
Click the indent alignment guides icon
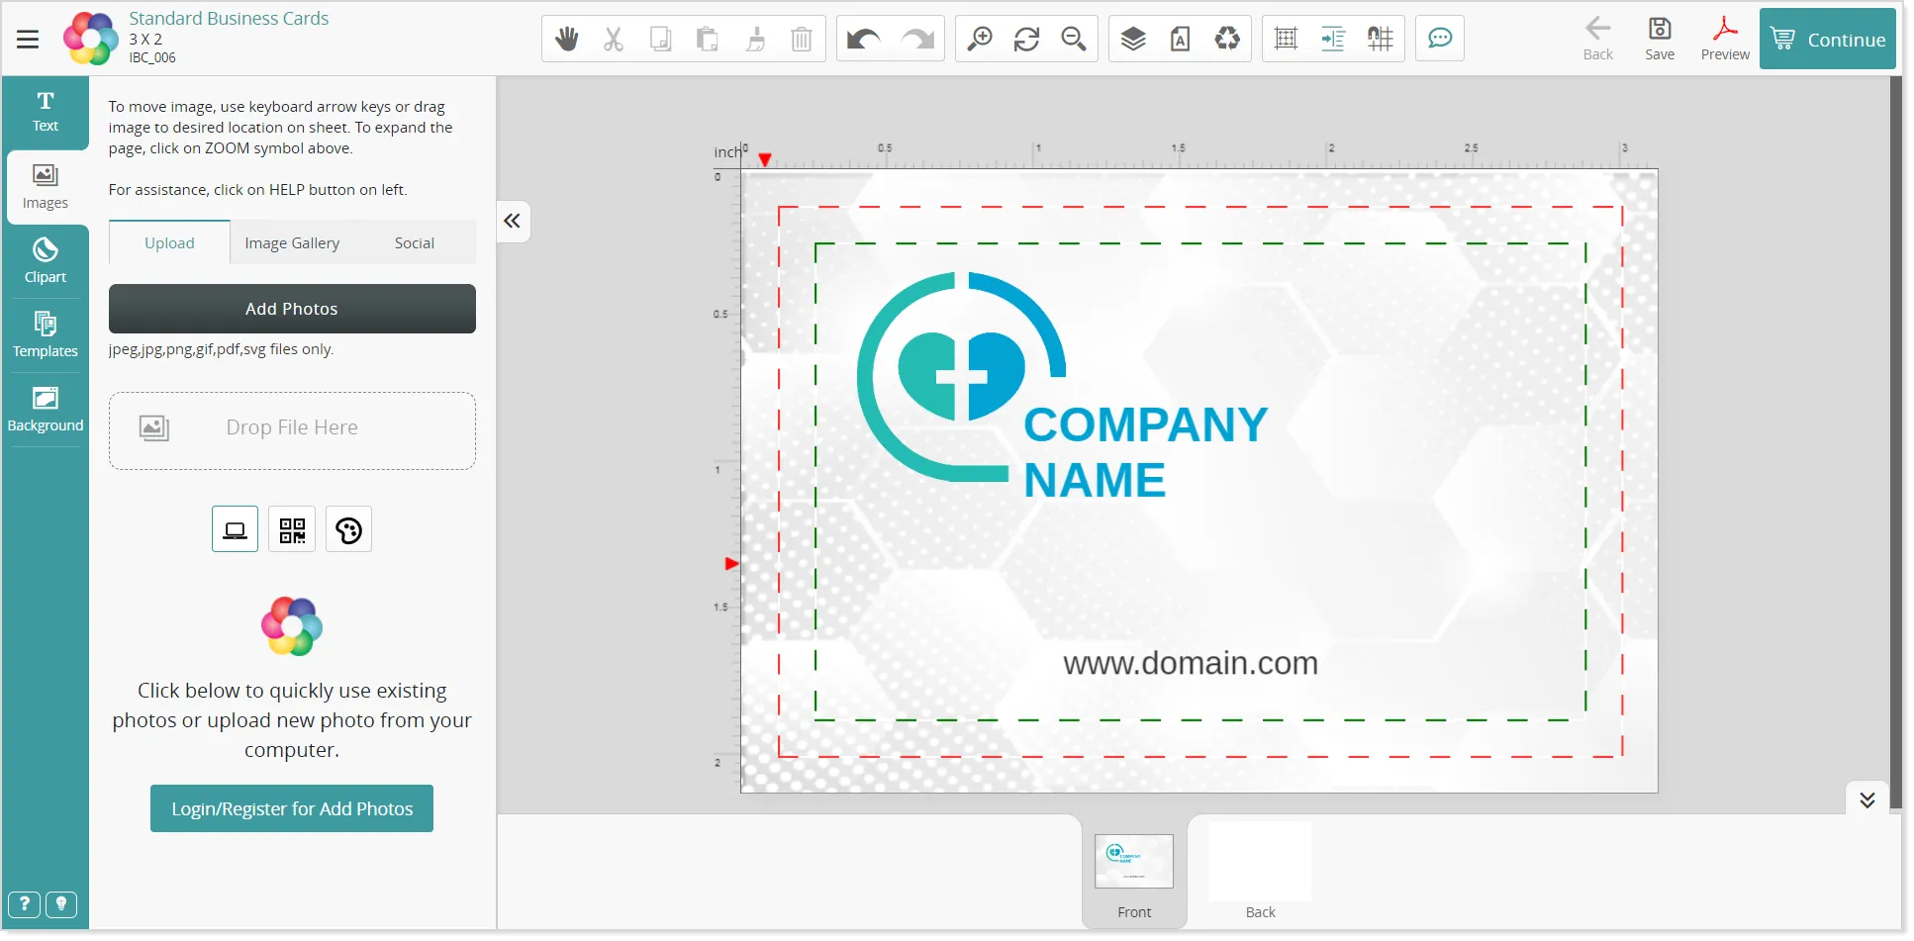coord(1333,39)
